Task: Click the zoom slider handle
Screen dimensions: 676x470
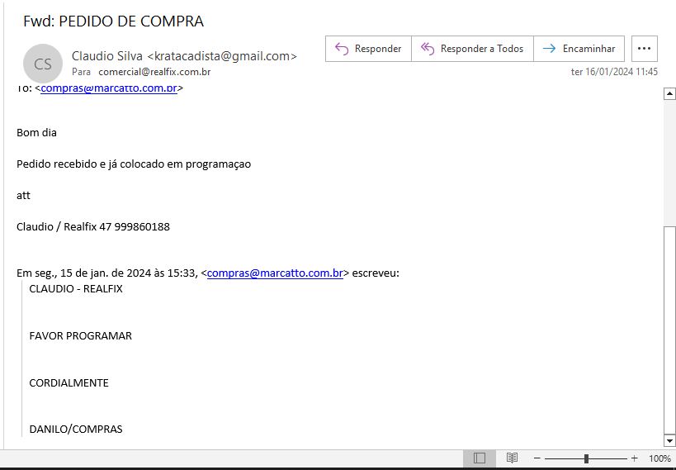Action: (x=586, y=458)
